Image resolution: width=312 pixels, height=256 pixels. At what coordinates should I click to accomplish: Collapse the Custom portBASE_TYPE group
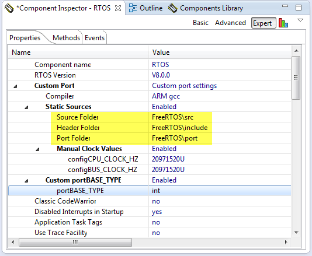(26, 181)
